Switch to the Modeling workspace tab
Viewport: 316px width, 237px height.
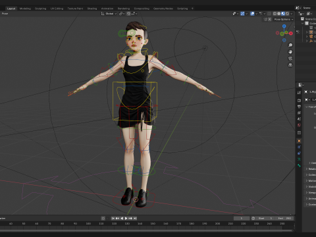[25, 9]
